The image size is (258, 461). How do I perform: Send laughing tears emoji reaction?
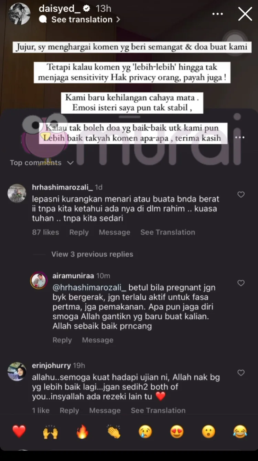tap(240, 431)
